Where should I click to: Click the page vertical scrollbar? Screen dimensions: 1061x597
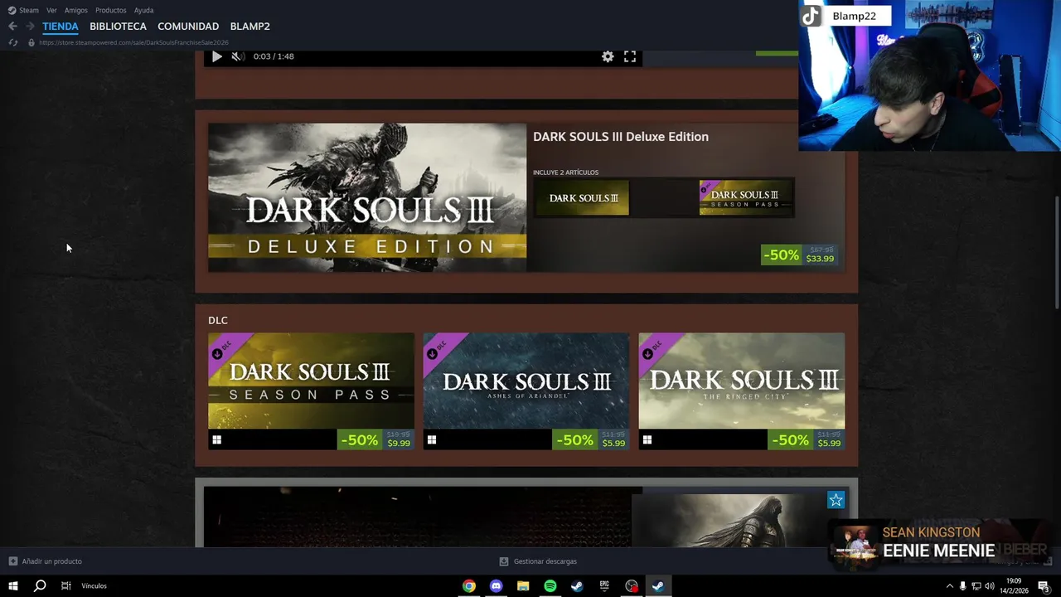point(1056,253)
